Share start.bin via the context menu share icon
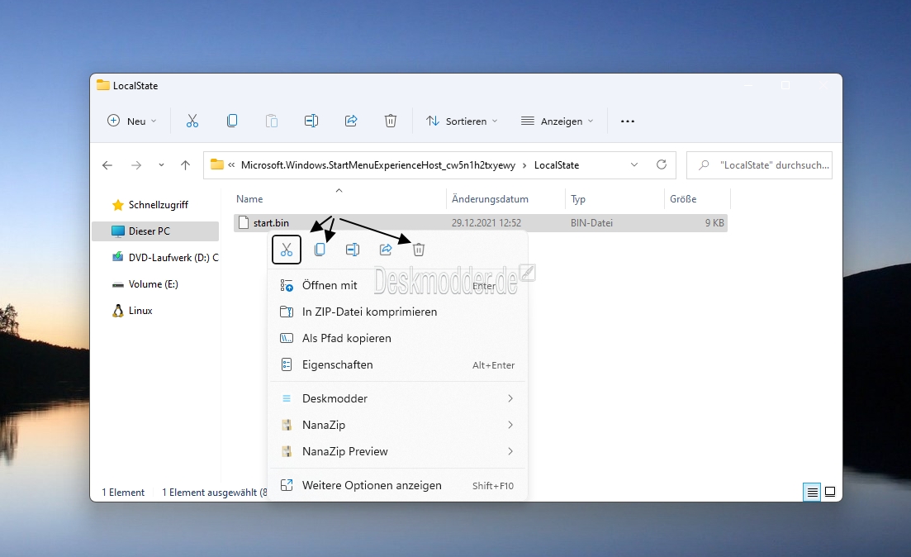The width and height of the screenshot is (911, 557). pos(386,250)
